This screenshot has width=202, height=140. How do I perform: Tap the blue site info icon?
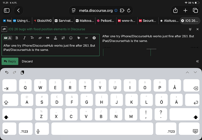[x=116, y=11]
